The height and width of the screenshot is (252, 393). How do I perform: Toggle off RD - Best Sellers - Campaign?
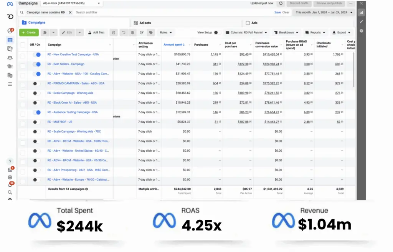coord(36,64)
